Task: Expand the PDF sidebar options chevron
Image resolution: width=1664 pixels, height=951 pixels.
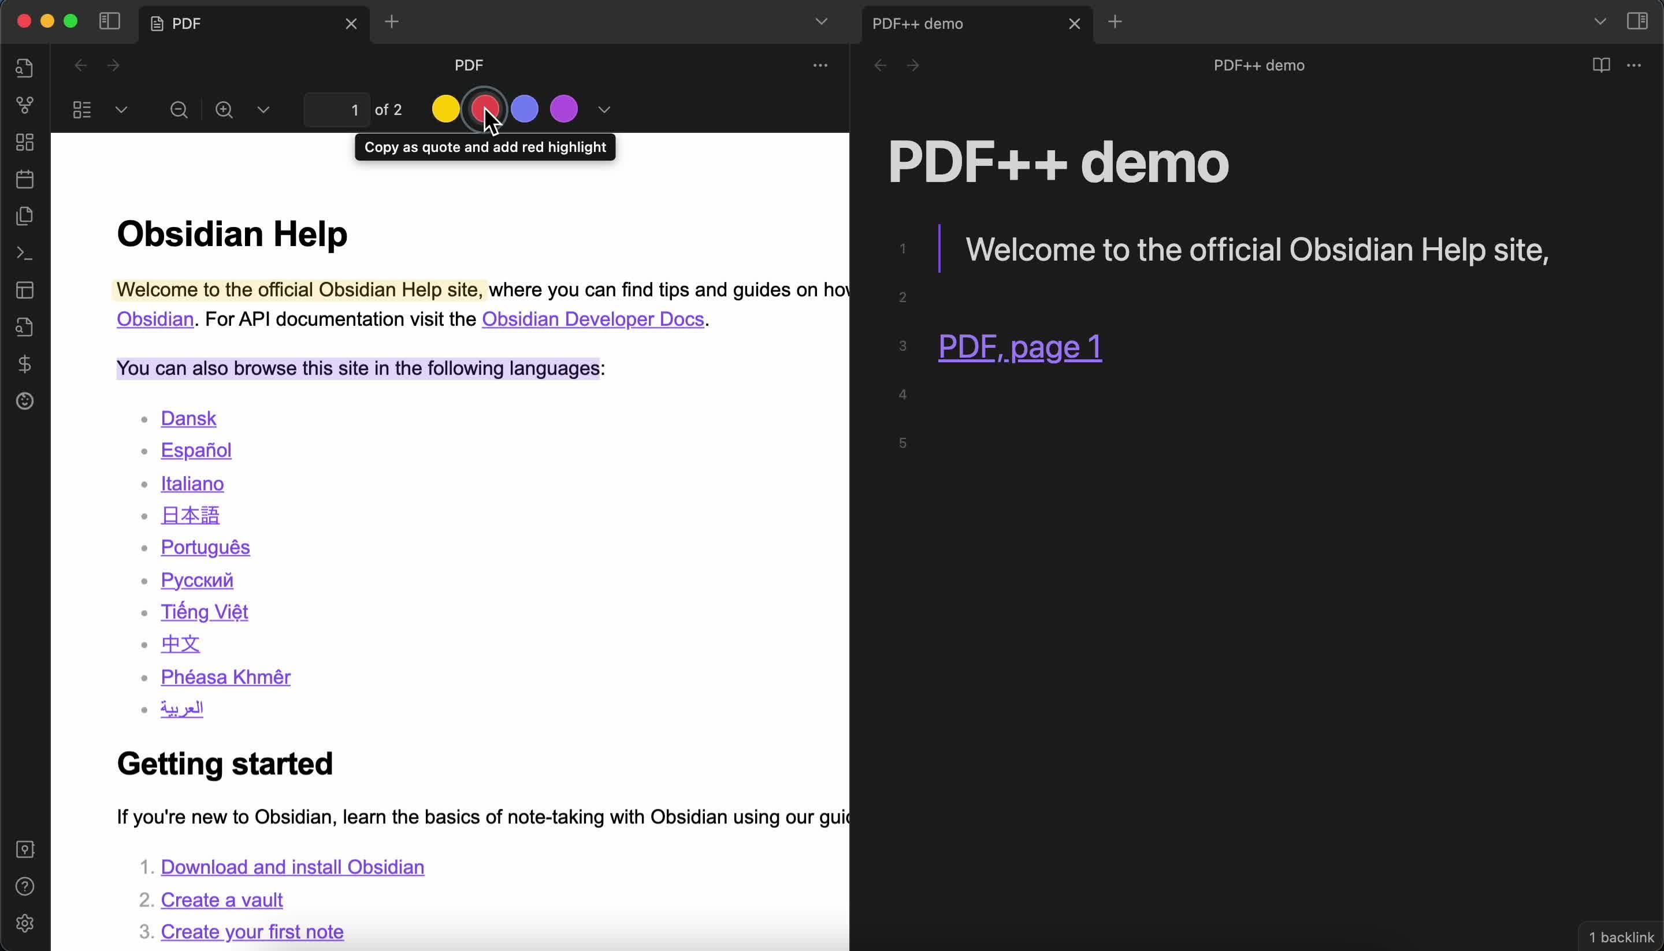Action: [x=121, y=110]
